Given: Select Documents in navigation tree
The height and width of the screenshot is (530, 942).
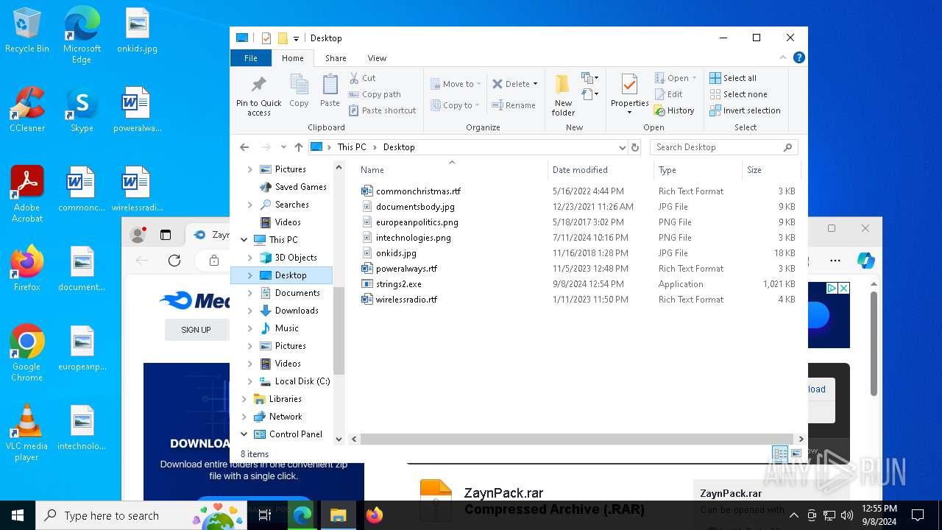Looking at the screenshot, I should click(297, 293).
